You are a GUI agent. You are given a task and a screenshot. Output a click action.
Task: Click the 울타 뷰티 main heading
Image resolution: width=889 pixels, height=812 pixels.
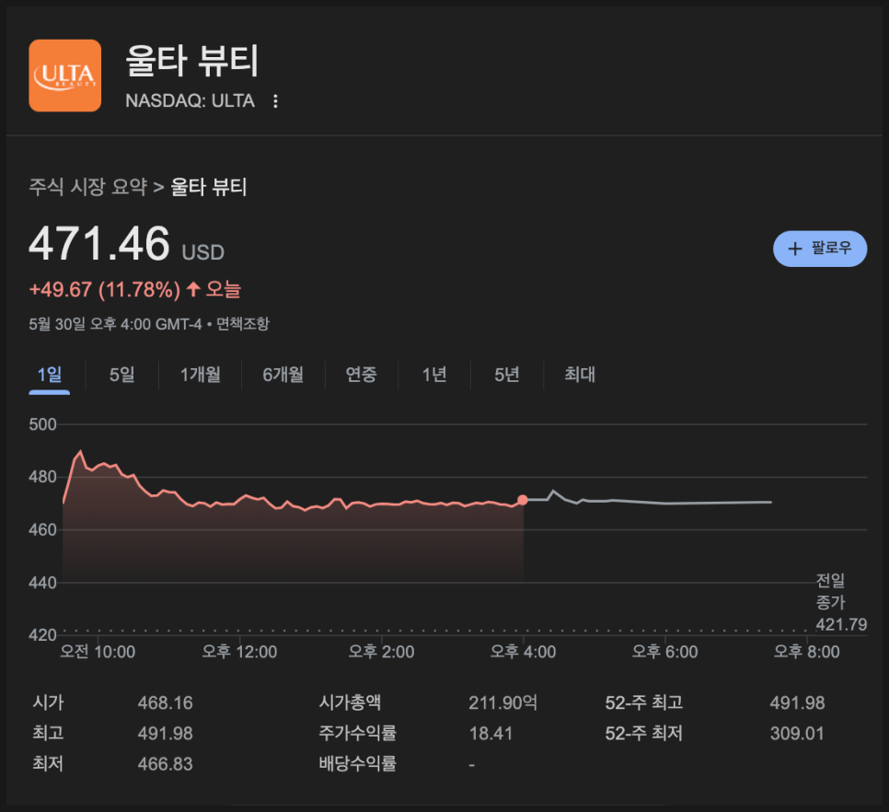pos(191,62)
